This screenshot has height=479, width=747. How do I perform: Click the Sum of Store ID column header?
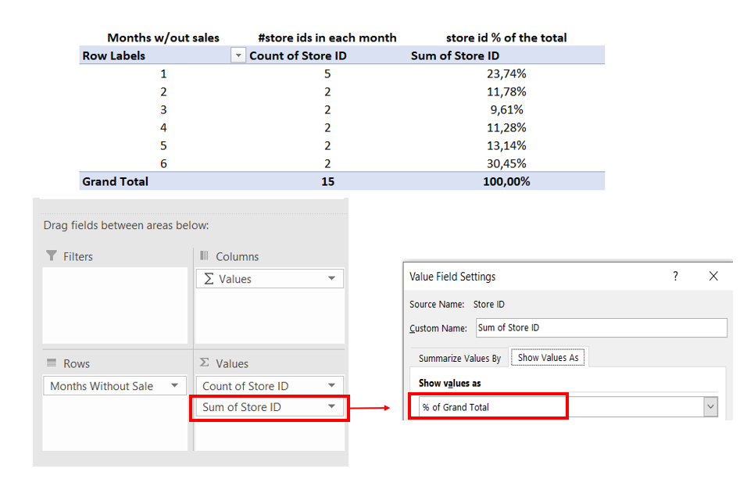point(455,55)
